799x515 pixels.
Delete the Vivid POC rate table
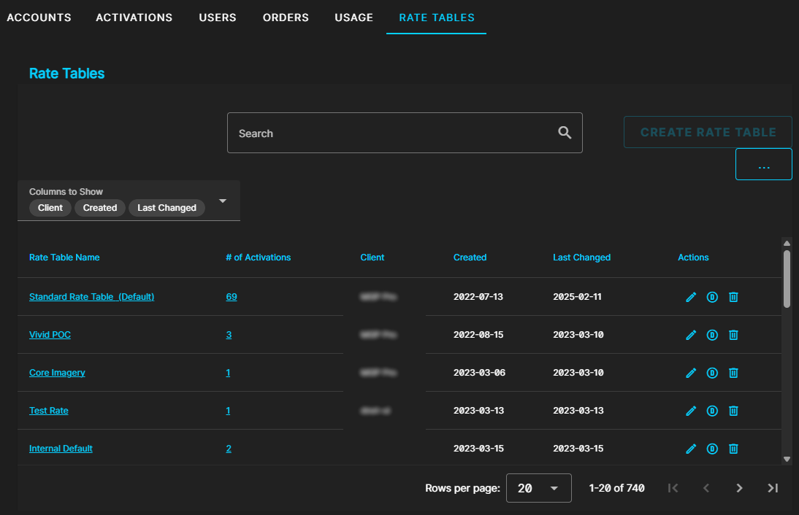[734, 335]
